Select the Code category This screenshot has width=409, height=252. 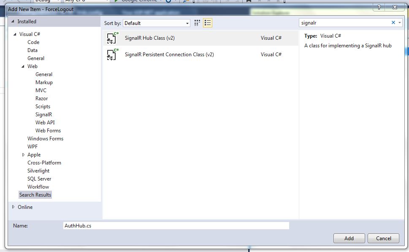coord(33,42)
